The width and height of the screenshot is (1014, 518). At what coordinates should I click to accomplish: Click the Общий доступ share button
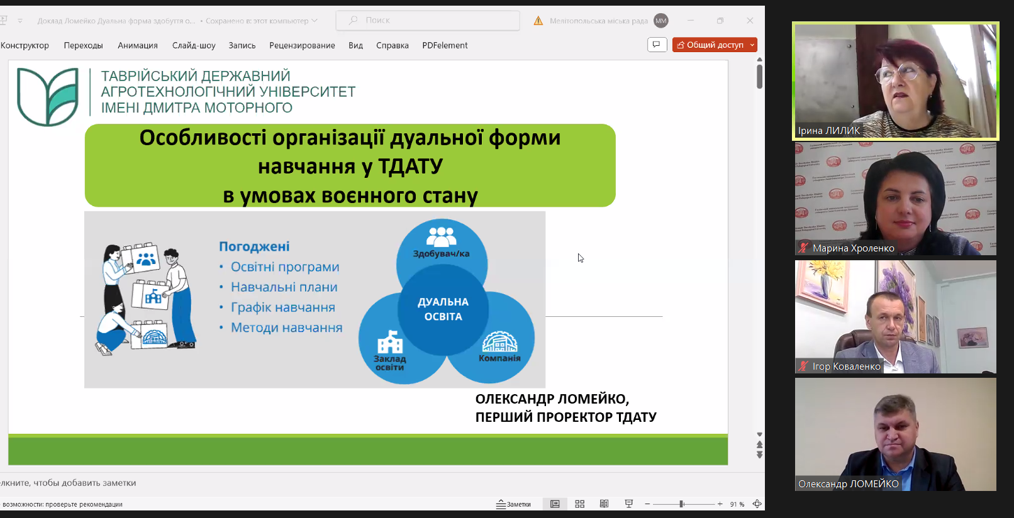tap(710, 45)
